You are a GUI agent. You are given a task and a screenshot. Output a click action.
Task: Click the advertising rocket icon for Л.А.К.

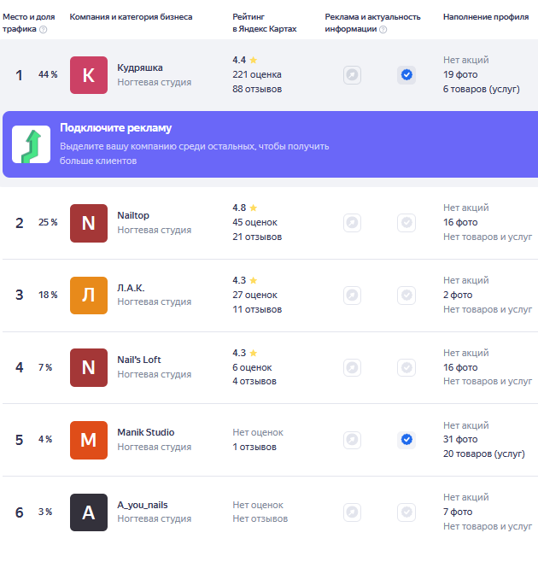pos(352,296)
